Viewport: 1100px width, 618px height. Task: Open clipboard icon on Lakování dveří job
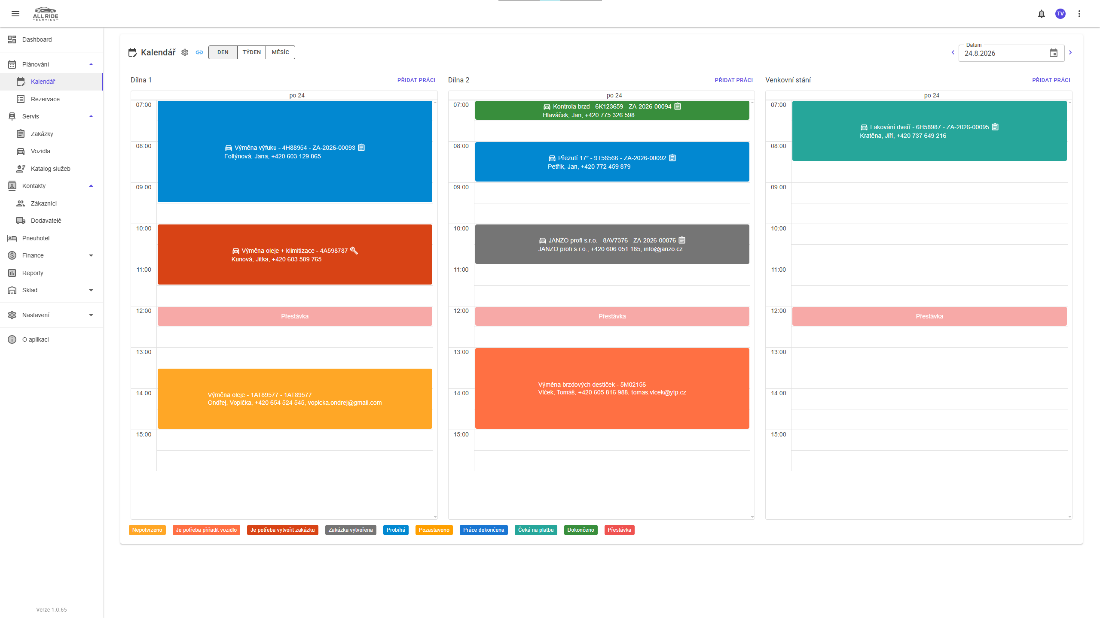[x=995, y=127]
